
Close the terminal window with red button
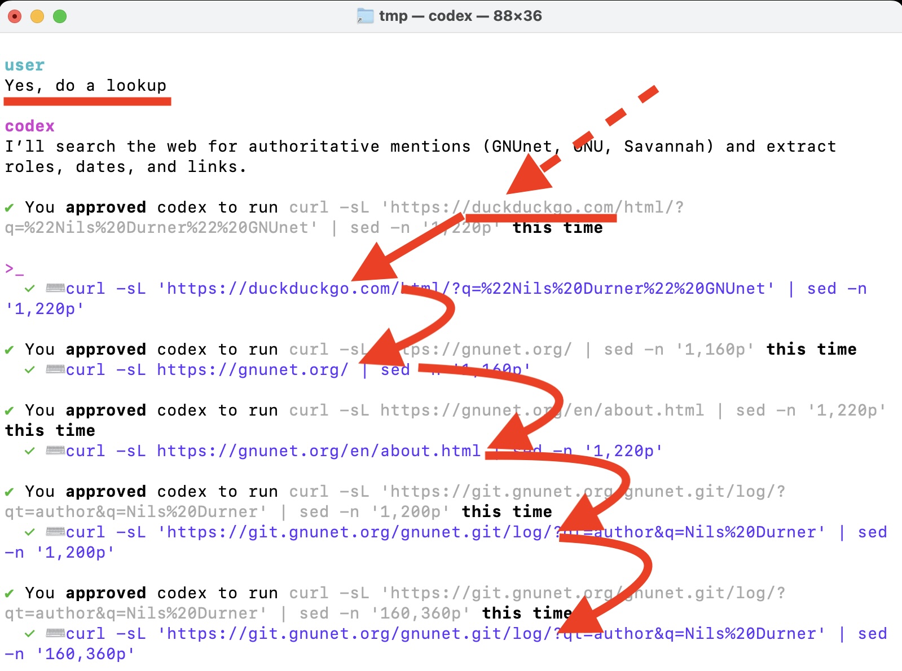(x=15, y=16)
